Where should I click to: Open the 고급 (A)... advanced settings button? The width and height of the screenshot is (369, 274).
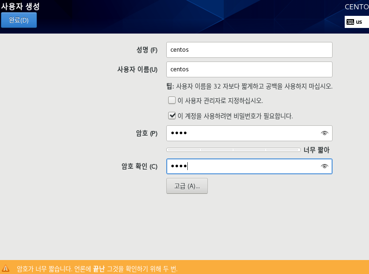point(187,186)
